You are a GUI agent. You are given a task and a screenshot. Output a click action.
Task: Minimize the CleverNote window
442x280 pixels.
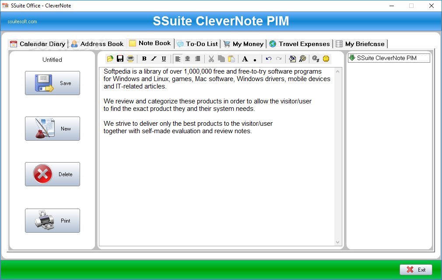coord(392,6)
